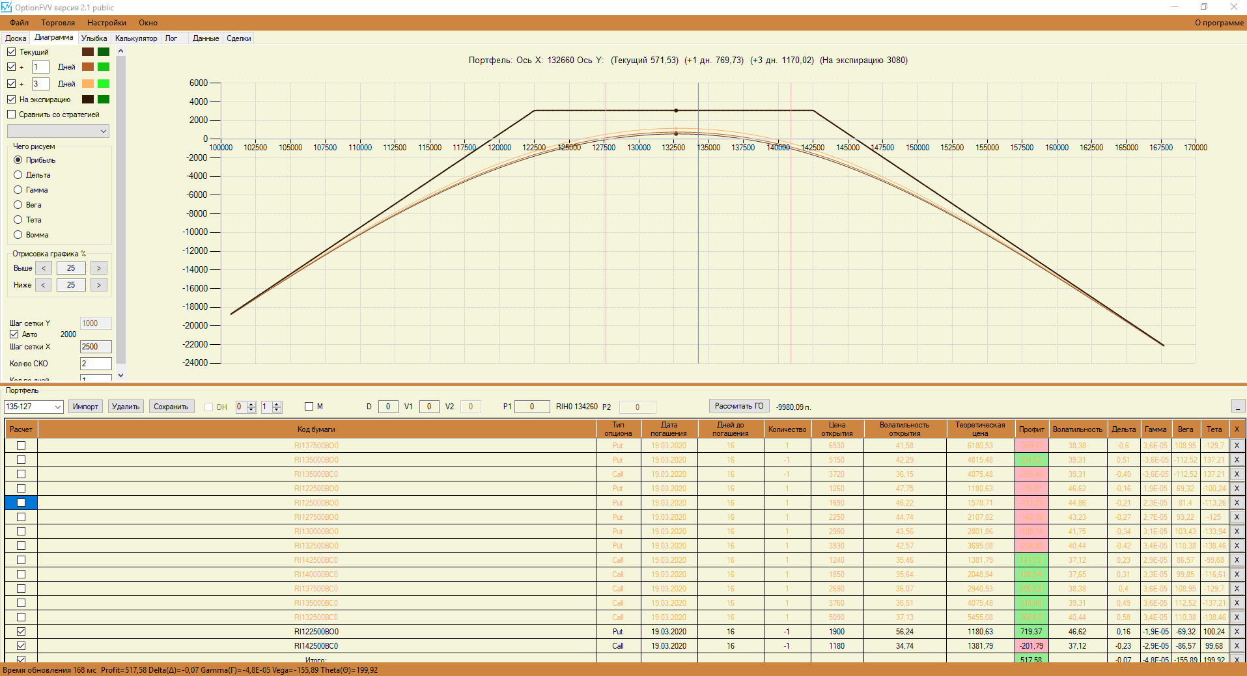Switch to the Калькулятор tab

136,38
